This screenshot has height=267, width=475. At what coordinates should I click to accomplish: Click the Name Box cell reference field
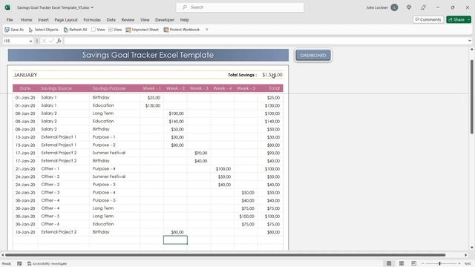[16, 41]
